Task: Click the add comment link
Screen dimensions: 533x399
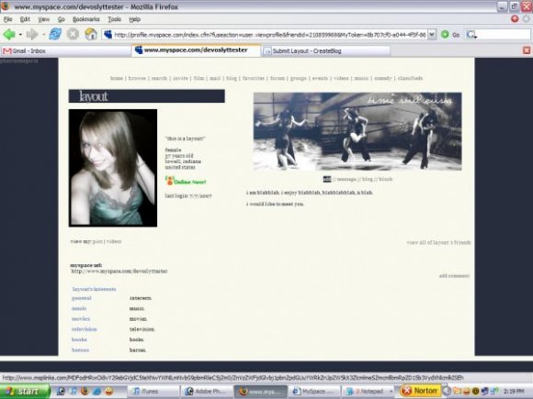Action: 454,276
